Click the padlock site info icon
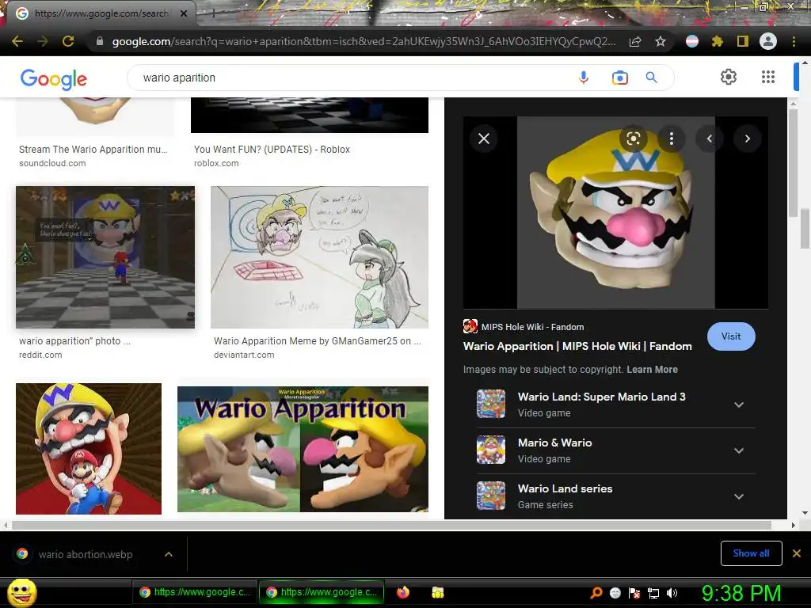Viewport: 811px width, 608px height. [x=100, y=41]
